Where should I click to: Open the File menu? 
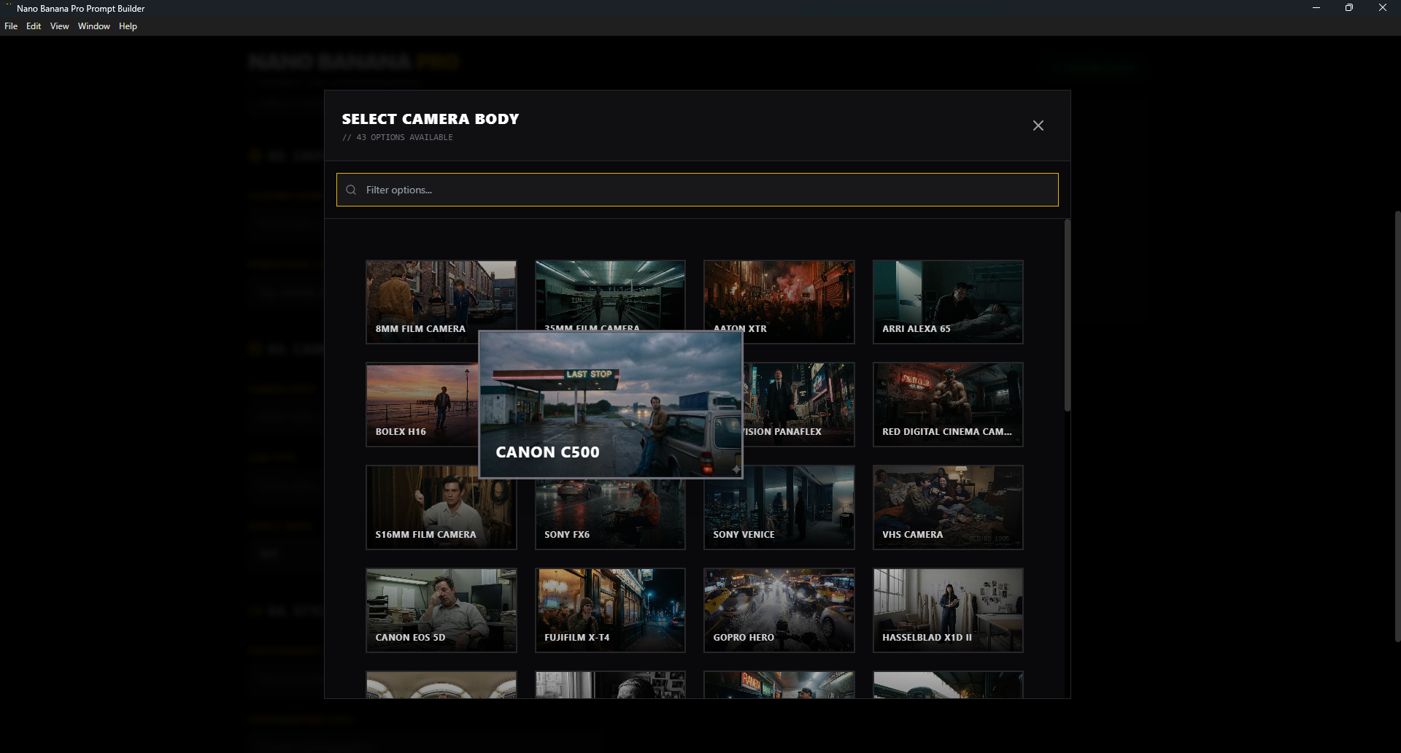tap(11, 26)
